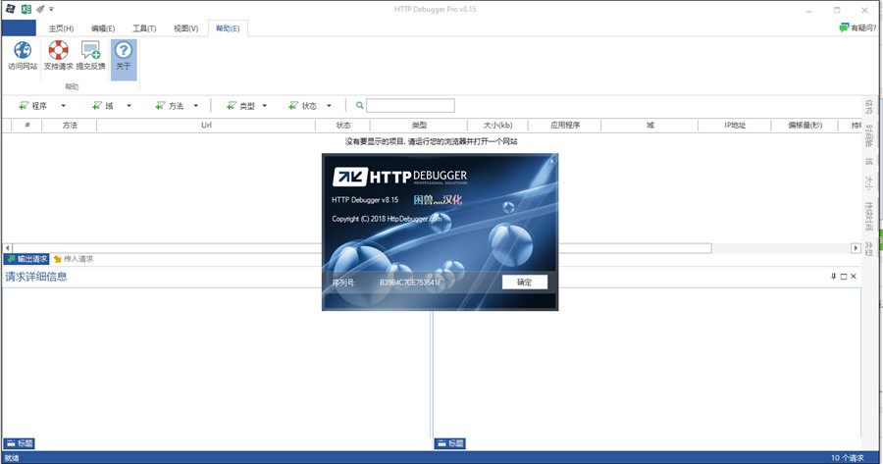Open 支持请求 lifebuoy icon

pos(58,51)
